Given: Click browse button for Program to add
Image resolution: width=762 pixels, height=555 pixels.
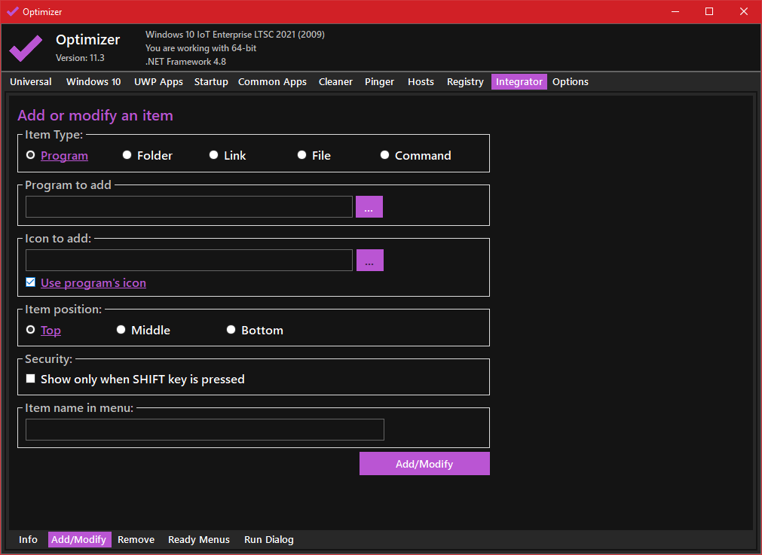Looking at the screenshot, I should tap(369, 207).
